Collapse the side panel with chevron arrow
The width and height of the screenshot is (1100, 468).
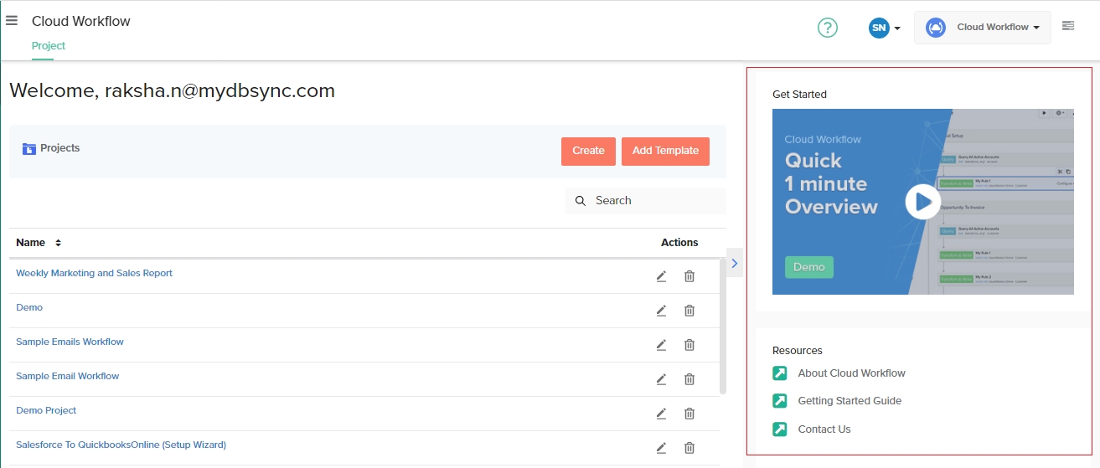(734, 264)
